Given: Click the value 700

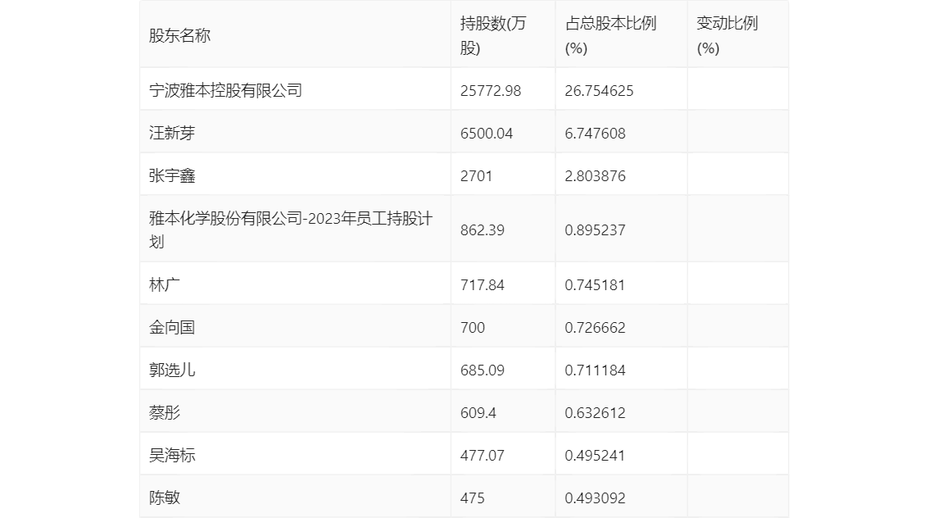Looking at the screenshot, I should (x=473, y=328).
